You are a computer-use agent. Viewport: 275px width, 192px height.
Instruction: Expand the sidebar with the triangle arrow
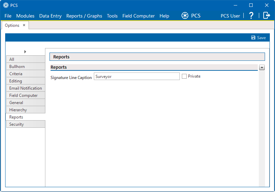point(25,52)
